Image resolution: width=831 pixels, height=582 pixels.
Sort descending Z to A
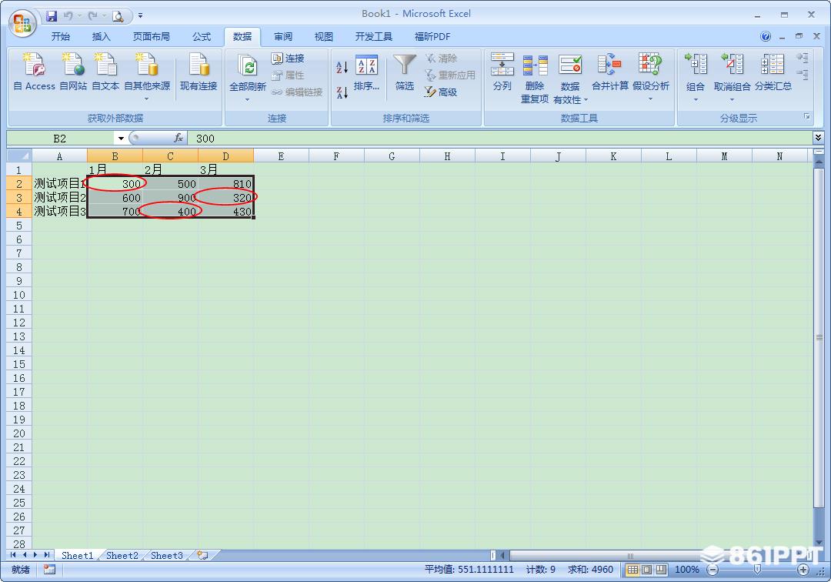[342, 92]
